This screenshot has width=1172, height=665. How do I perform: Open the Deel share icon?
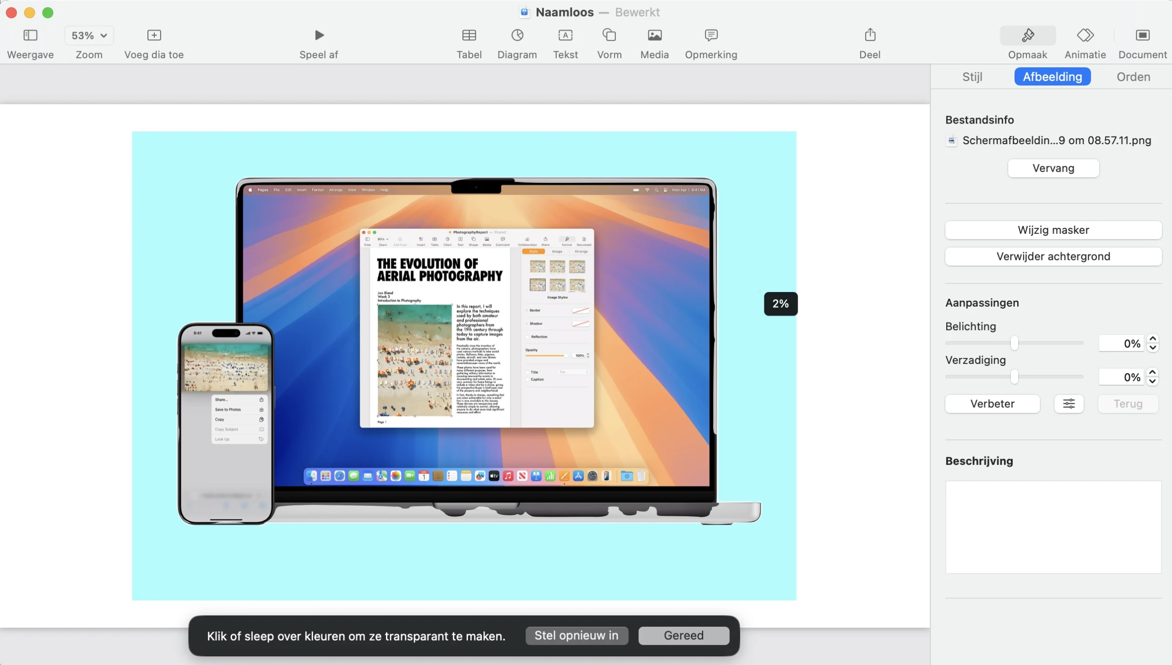tap(870, 35)
